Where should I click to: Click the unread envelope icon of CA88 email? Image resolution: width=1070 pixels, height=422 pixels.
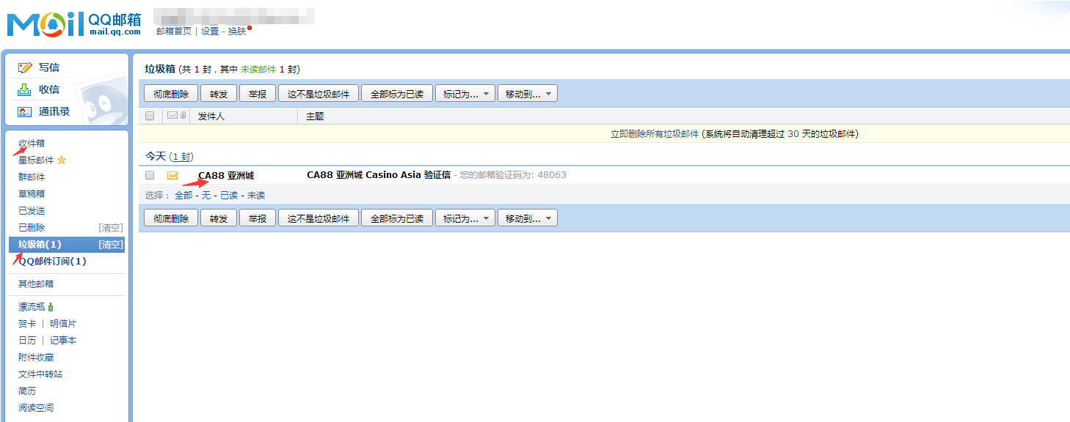(x=172, y=175)
